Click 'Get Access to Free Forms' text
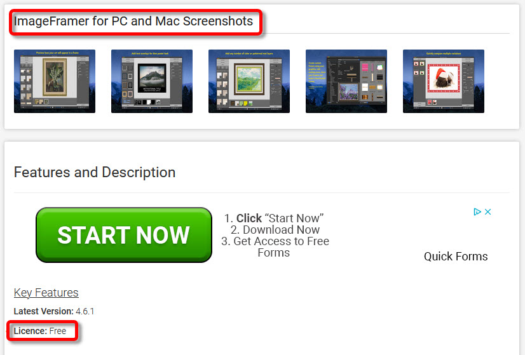Viewport: 525px width, 355px height. pyautogui.click(x=275, y=247)
